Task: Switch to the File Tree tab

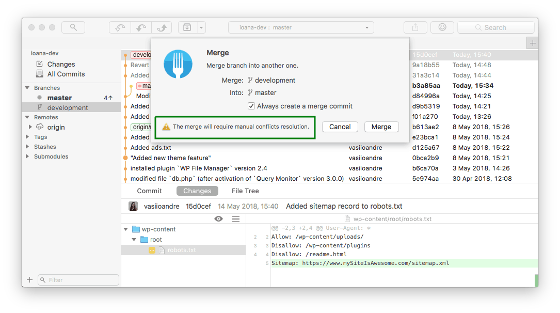Action: [245, 191]
